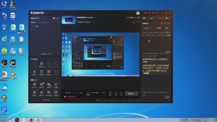Click the screen-with-gear icon in live tools
Screen dimensions: 217x122
(x=49, y=84)
